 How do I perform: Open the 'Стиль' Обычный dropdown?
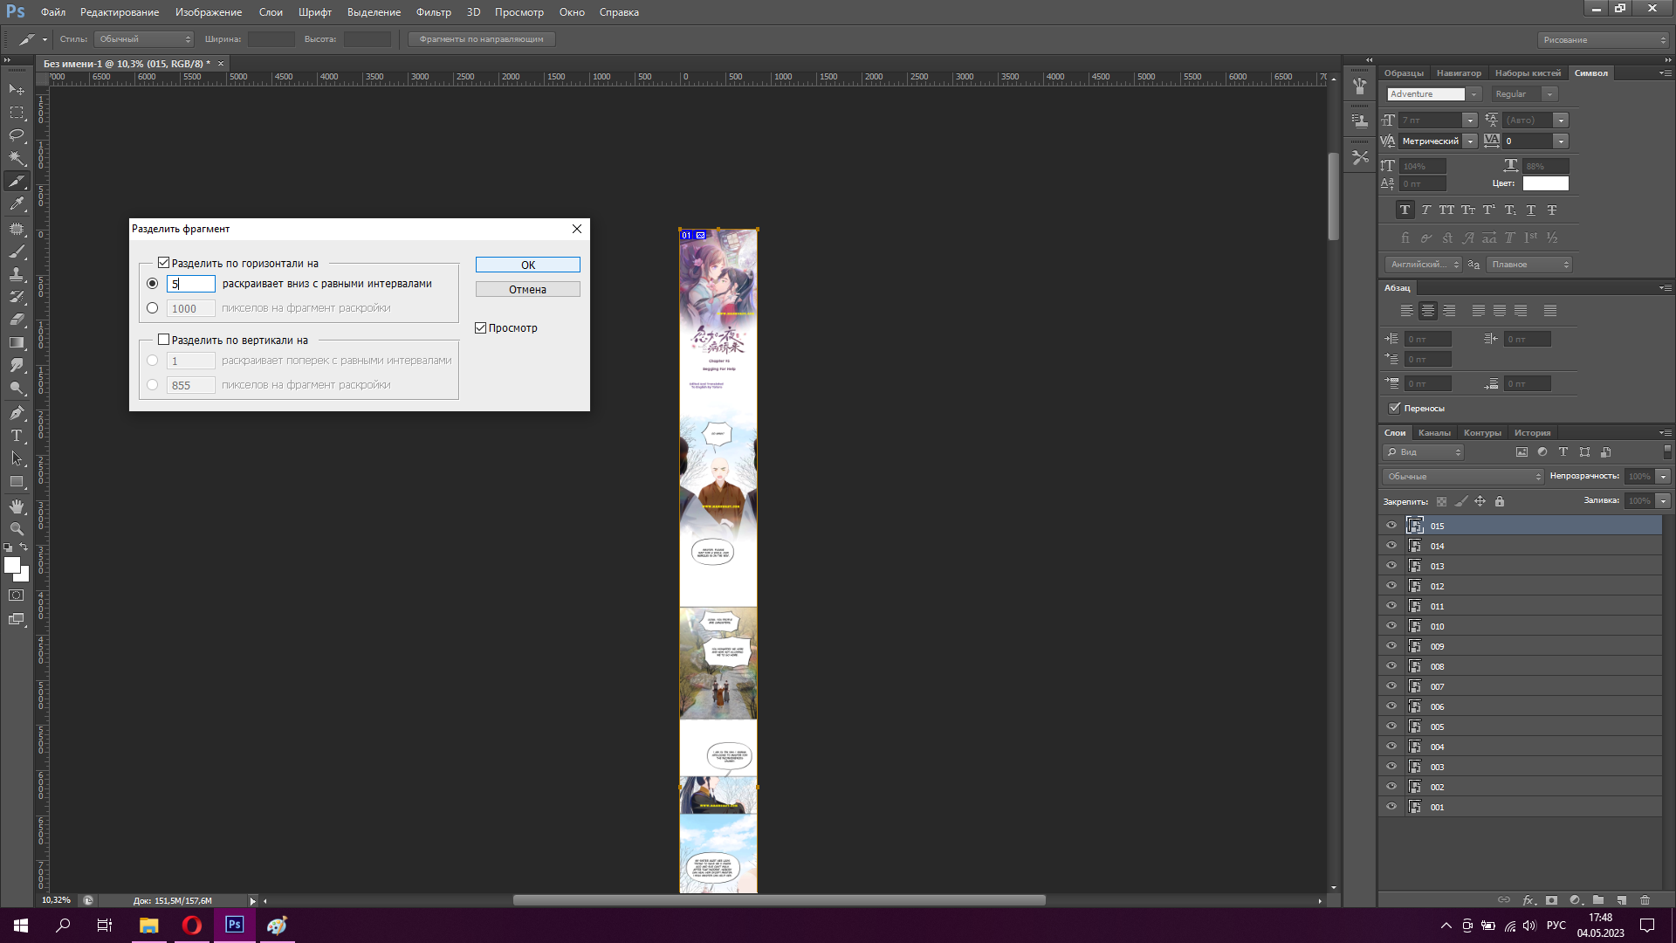(144, 39)
